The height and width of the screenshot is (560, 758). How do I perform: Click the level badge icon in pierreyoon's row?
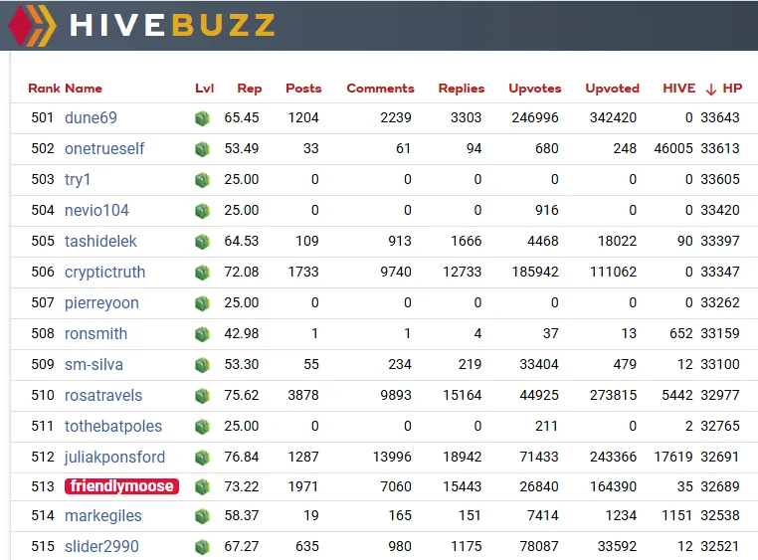pyautogui.click(x=202, y=303)
